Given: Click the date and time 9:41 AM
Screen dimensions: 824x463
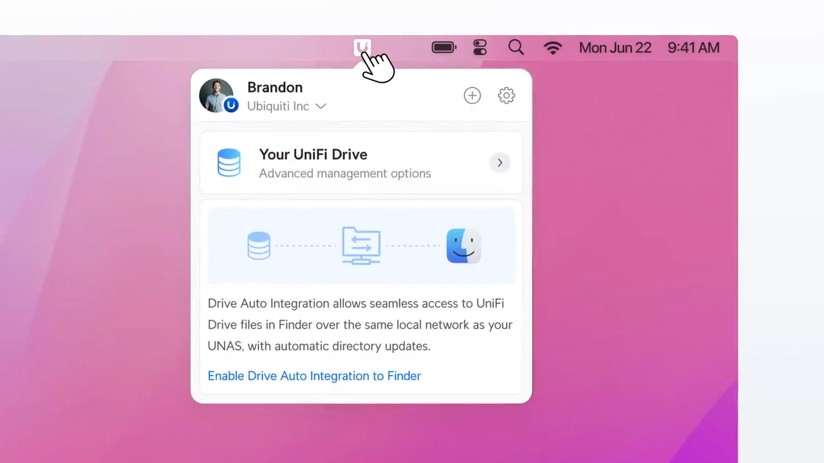Looking at the screenshot, I should 693,48.
